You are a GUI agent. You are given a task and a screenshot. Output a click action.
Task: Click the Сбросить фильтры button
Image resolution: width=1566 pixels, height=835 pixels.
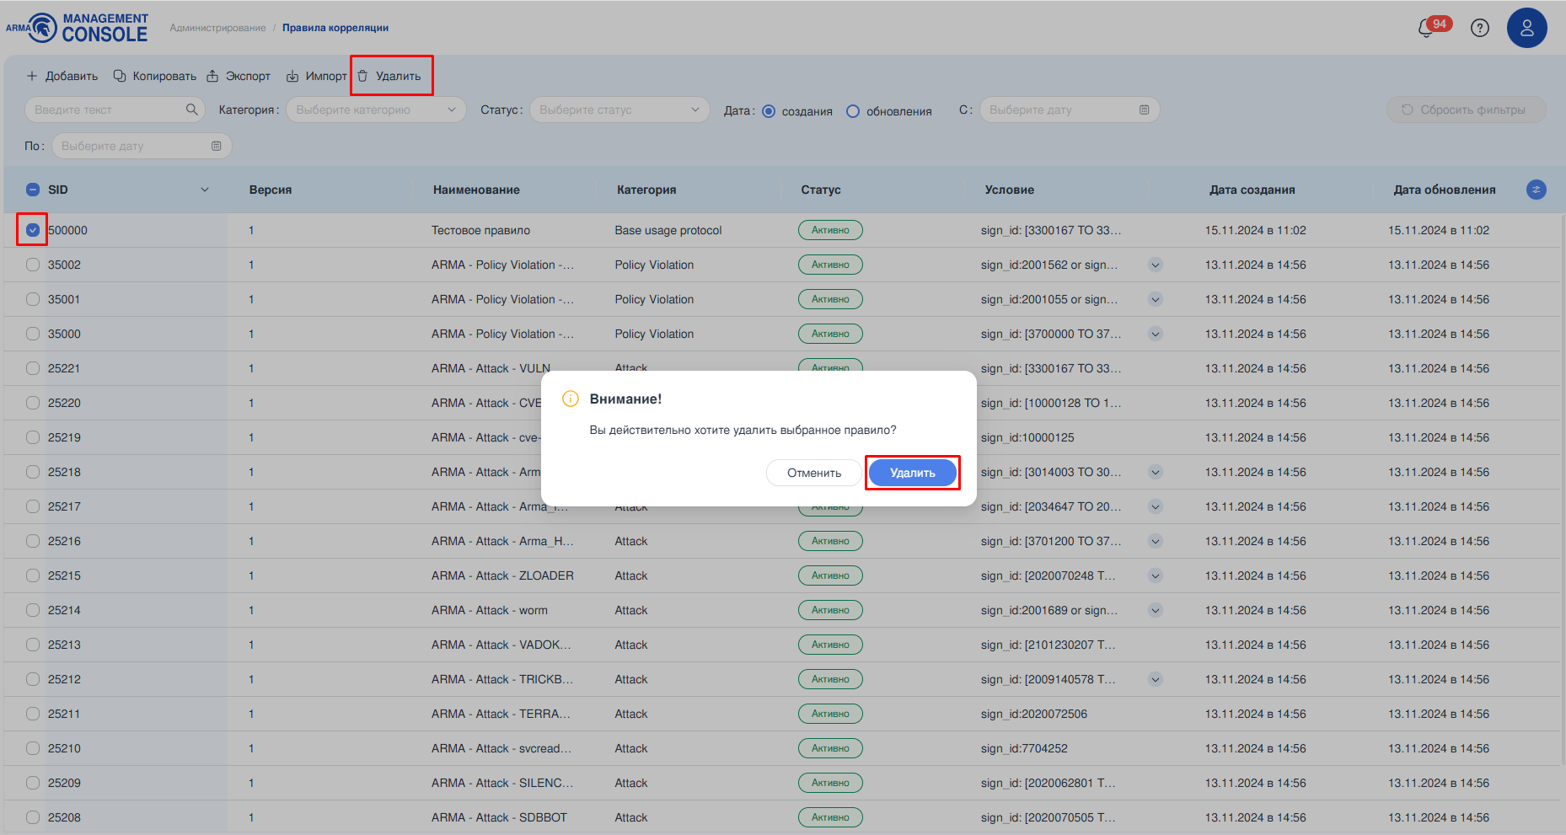[1465, 110]
